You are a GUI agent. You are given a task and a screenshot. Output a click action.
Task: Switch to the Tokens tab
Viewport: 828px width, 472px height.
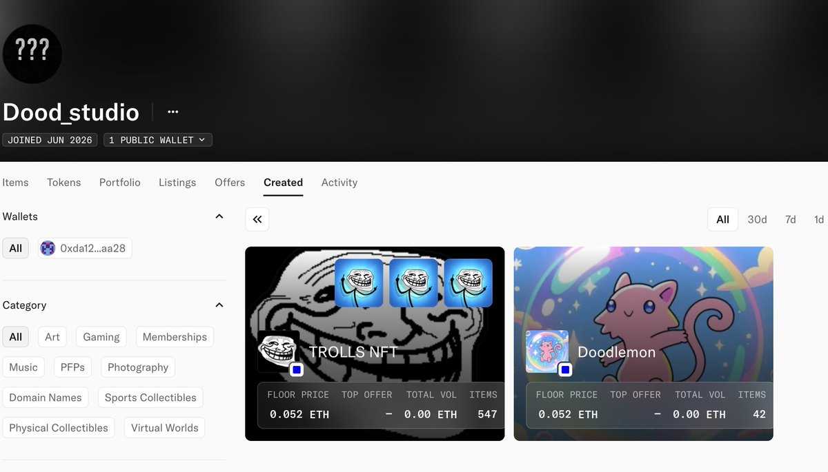click(x=64, y=183)
